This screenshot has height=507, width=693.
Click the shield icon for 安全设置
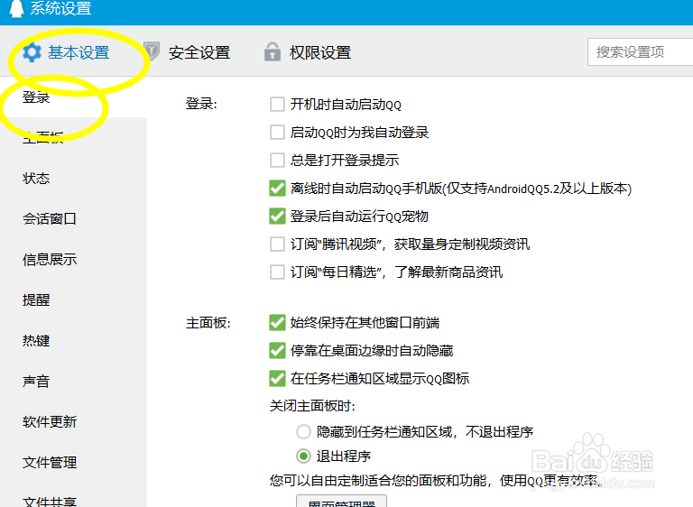click(152, 51)
